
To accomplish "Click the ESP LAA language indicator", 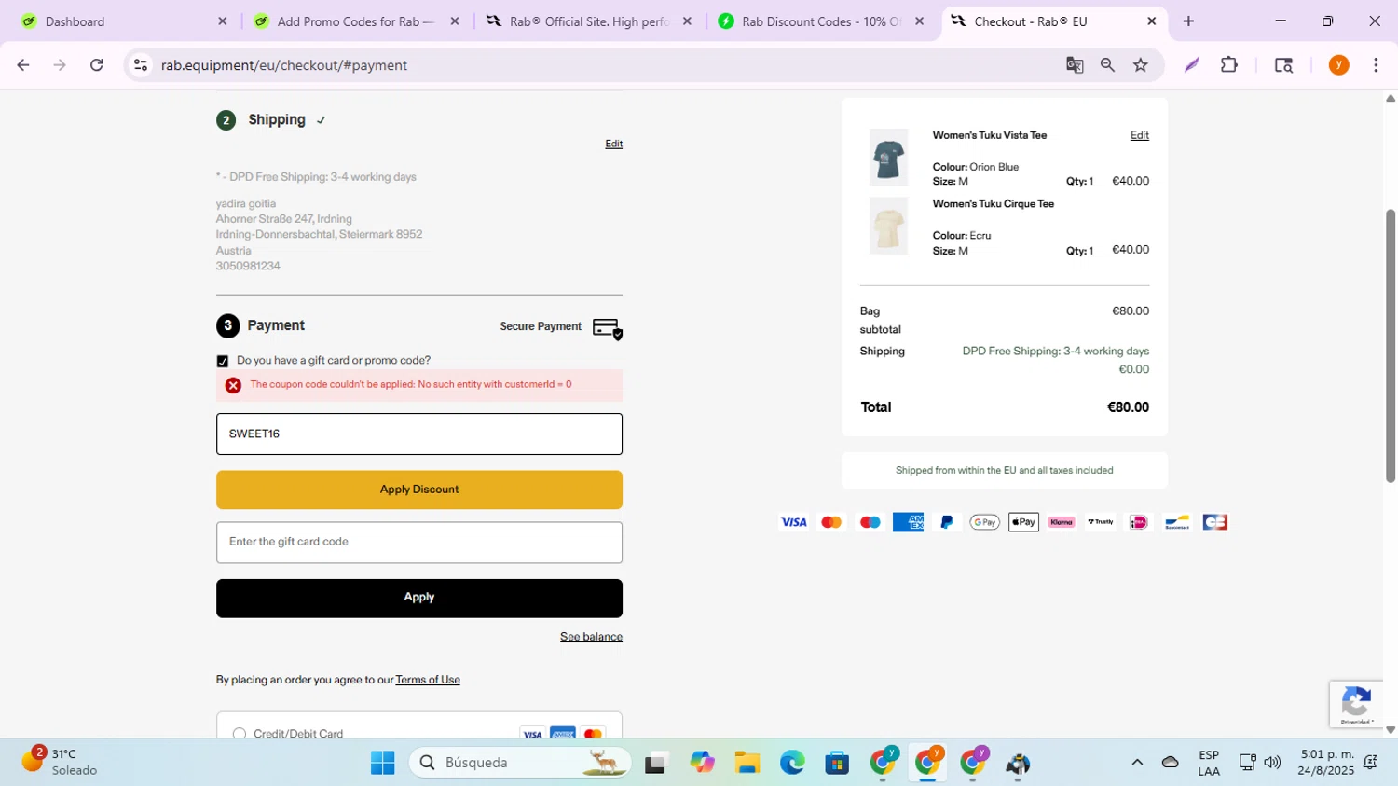I will pyautogui.click(x=1209, y=763).
